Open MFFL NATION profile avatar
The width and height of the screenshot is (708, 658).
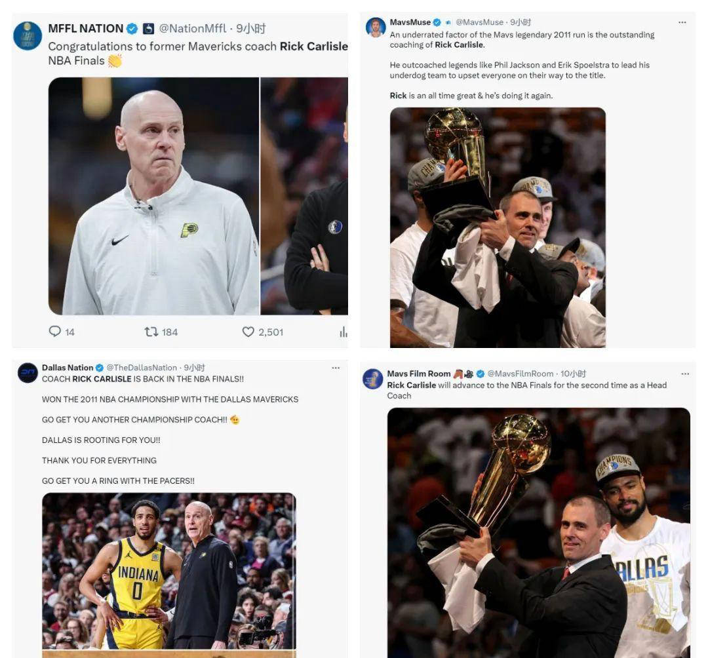tap(28, 36)
